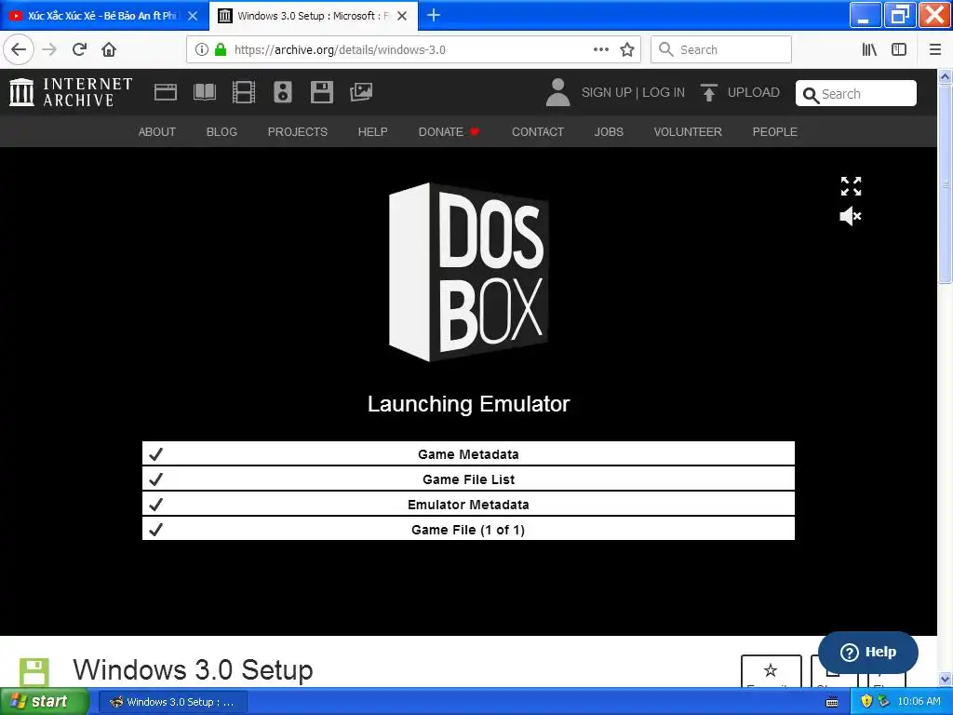
Task: Click the Favorite star button
Action: [x=771, y=671]
